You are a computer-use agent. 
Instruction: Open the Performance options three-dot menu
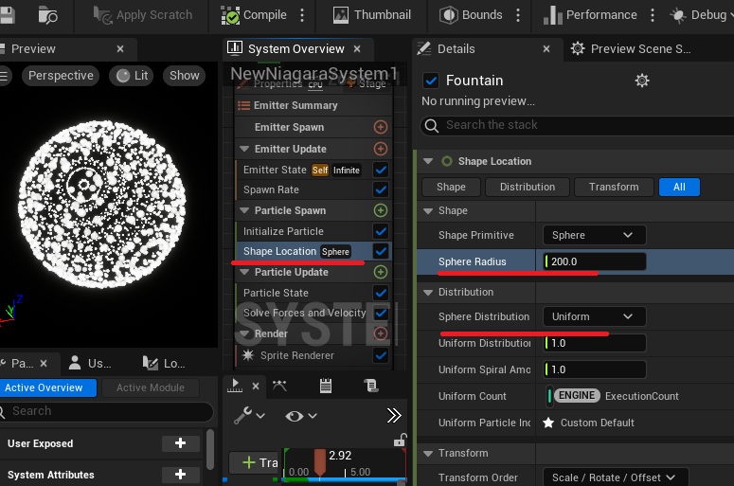coord(653,15)
